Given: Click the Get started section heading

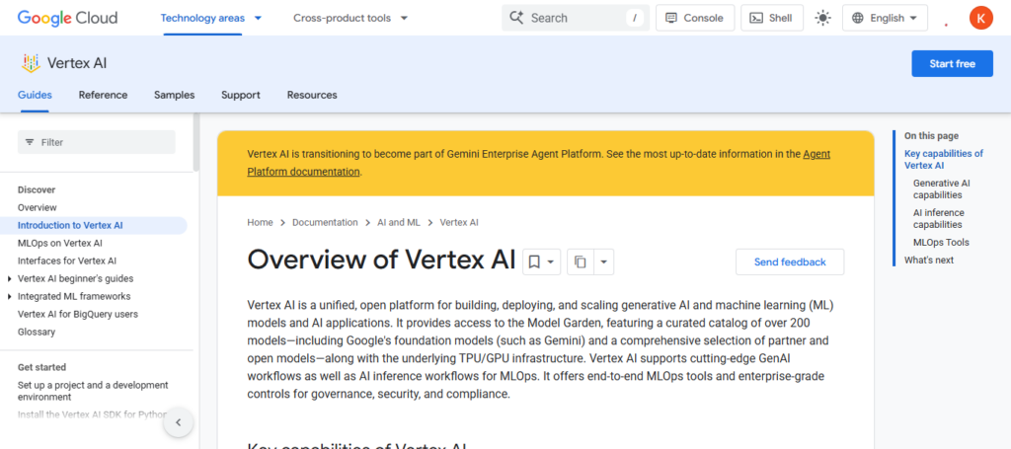Looking at the screenshot, I should [41, 367].
